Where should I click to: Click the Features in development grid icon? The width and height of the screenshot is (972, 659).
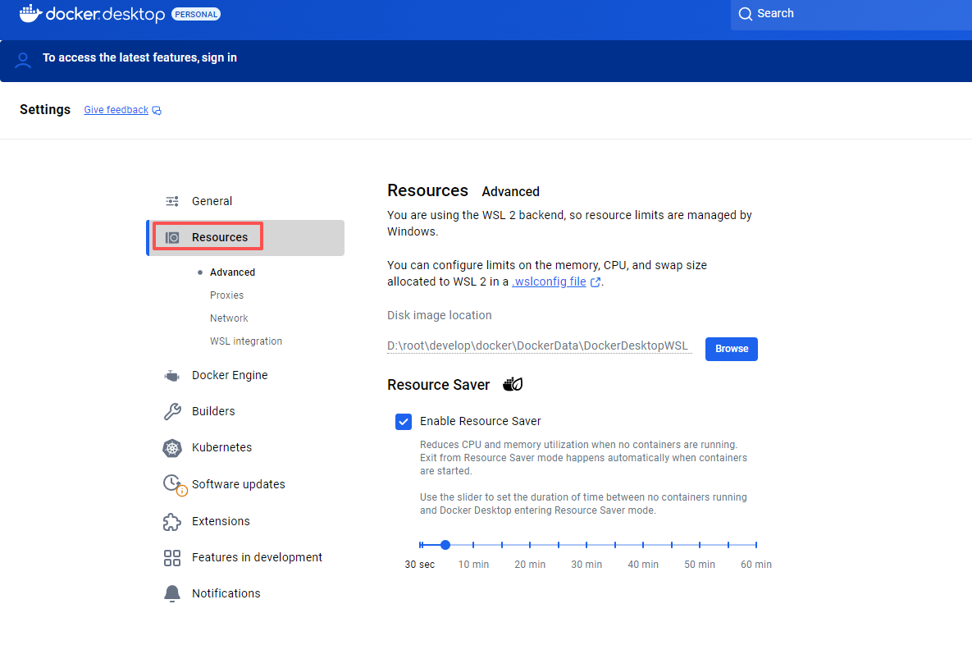point(172,558)
